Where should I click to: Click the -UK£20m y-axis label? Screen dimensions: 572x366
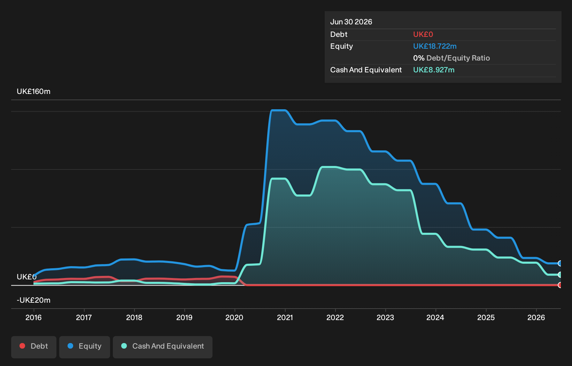click(x=34, y=300)
